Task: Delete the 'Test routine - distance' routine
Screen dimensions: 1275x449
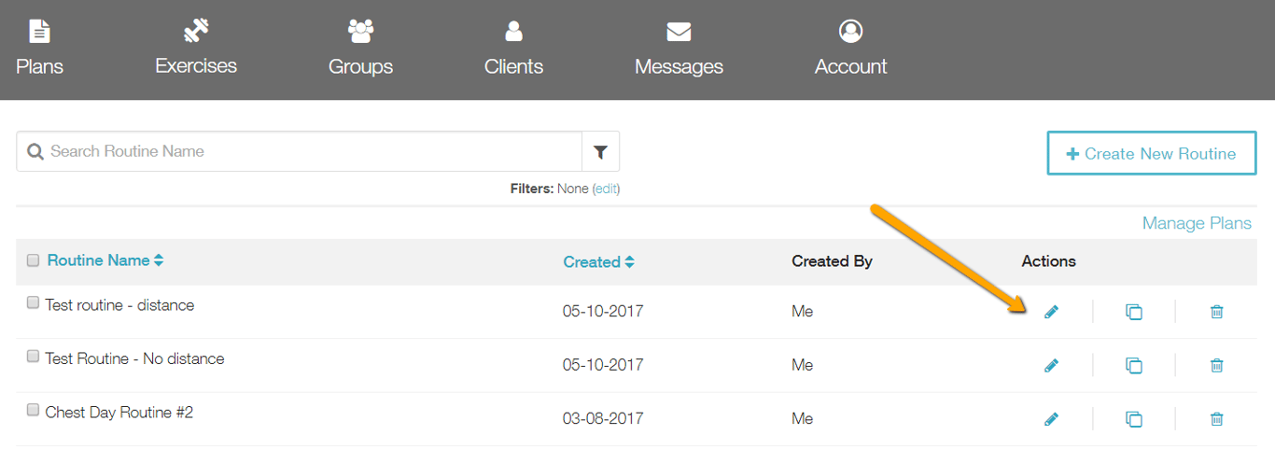Action: coord(1217,312)
